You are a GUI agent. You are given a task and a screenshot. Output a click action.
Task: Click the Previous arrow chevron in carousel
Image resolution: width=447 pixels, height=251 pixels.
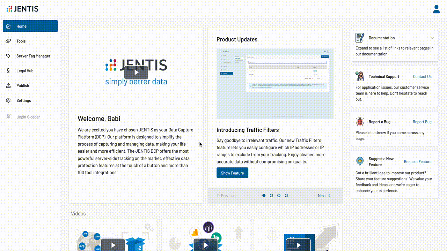coord(218,196)
